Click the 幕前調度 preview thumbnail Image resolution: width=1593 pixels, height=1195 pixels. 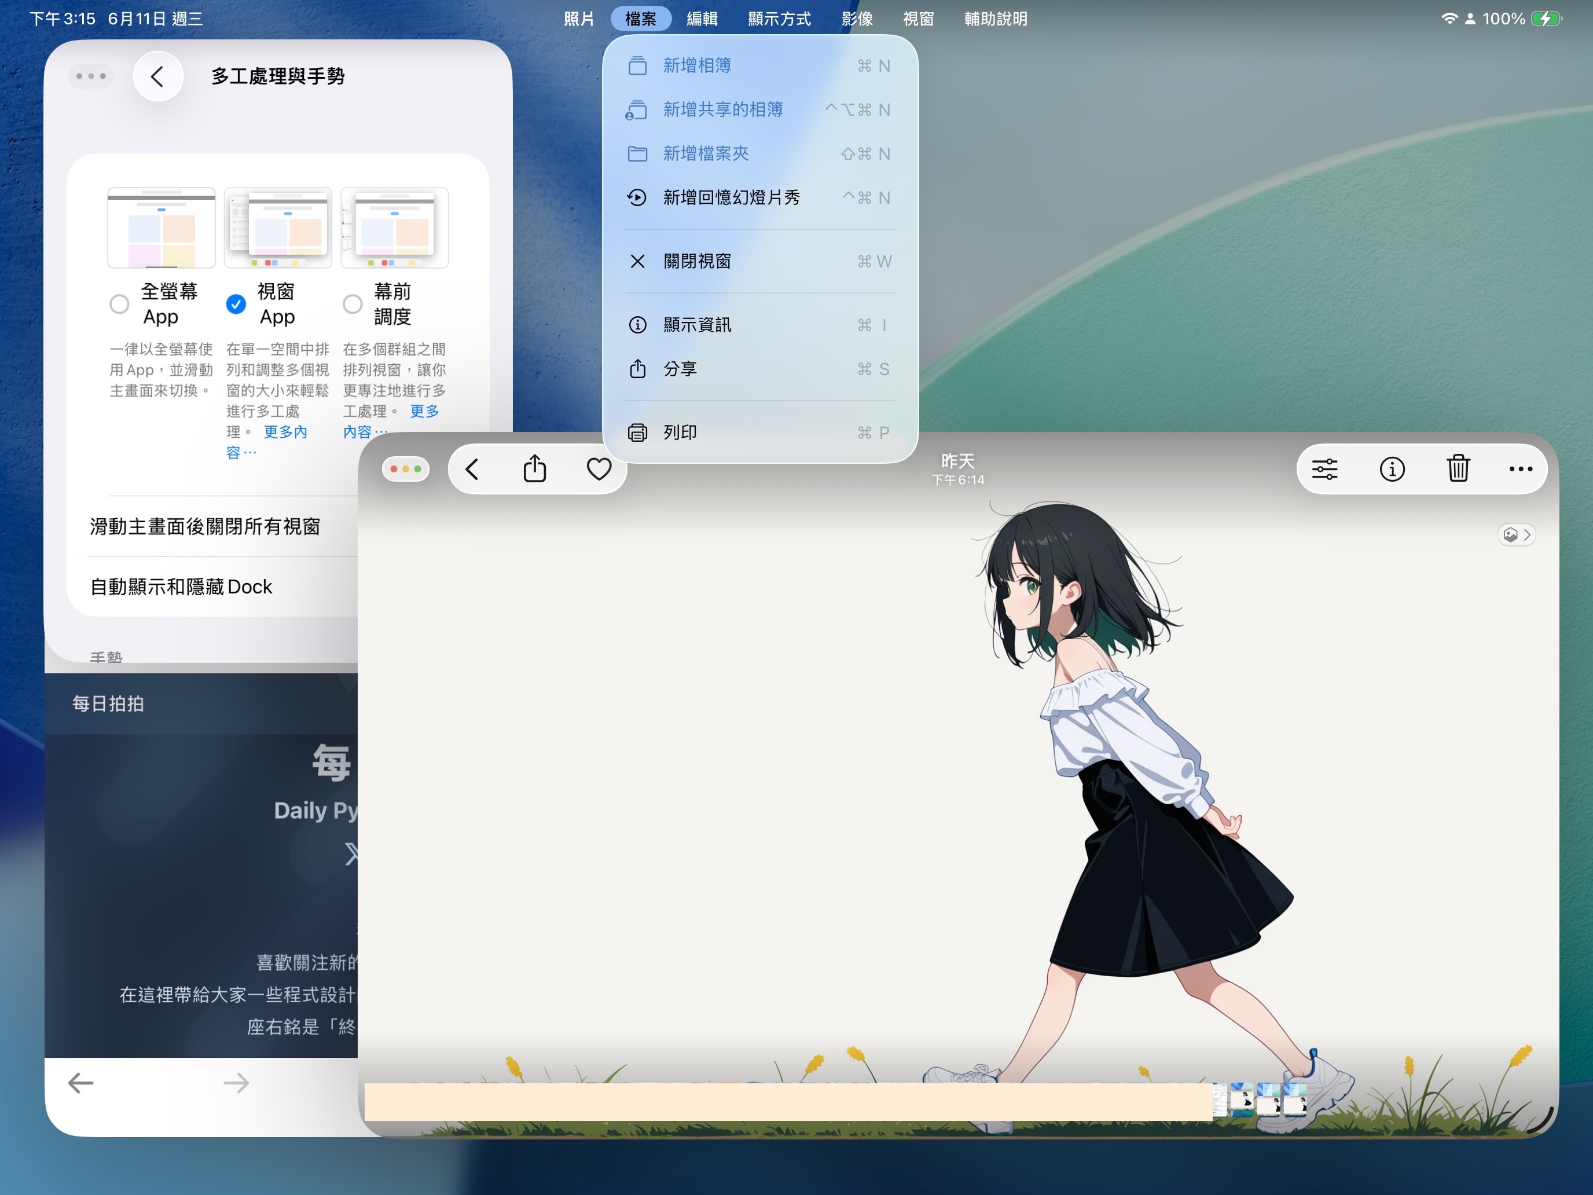point(394,228)
